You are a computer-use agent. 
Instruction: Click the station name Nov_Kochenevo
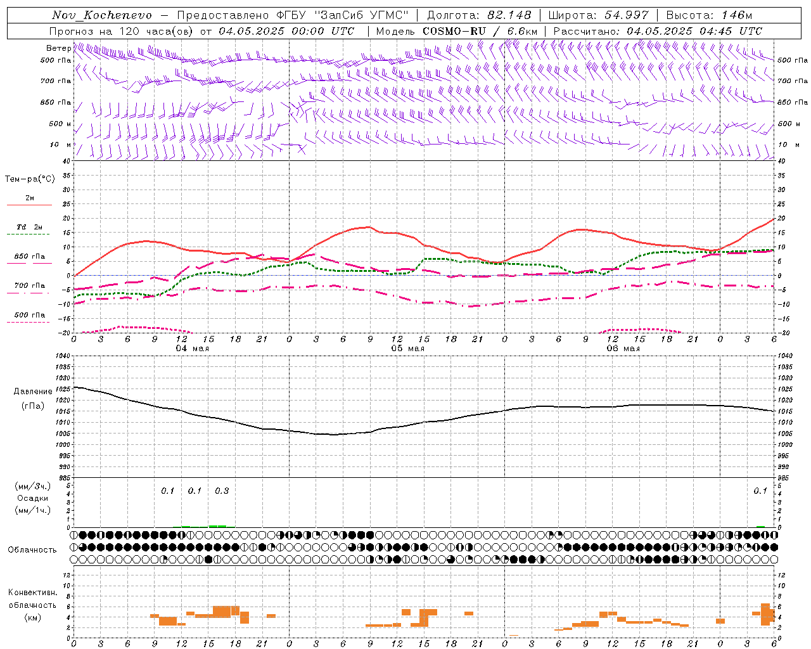[x=102, y=15]
